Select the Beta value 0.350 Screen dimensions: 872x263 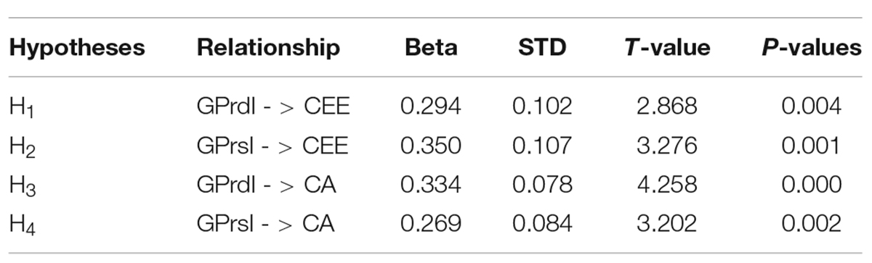click(x=430, y=146)
